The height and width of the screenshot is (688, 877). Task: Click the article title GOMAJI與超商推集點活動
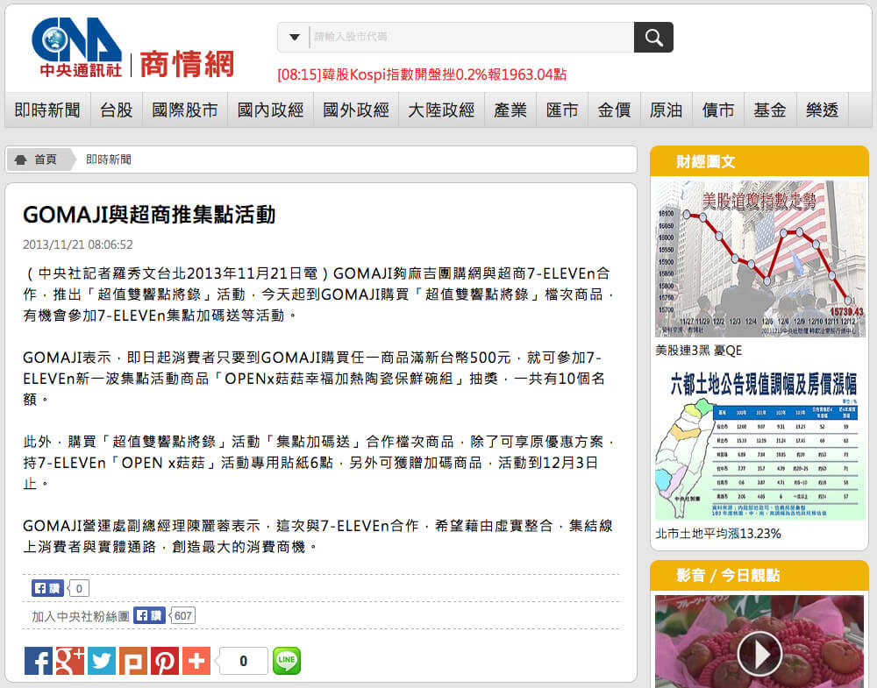click(x=149, y=215)
